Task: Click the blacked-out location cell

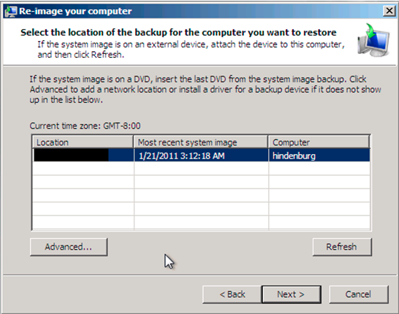Action: coord(71,155)
